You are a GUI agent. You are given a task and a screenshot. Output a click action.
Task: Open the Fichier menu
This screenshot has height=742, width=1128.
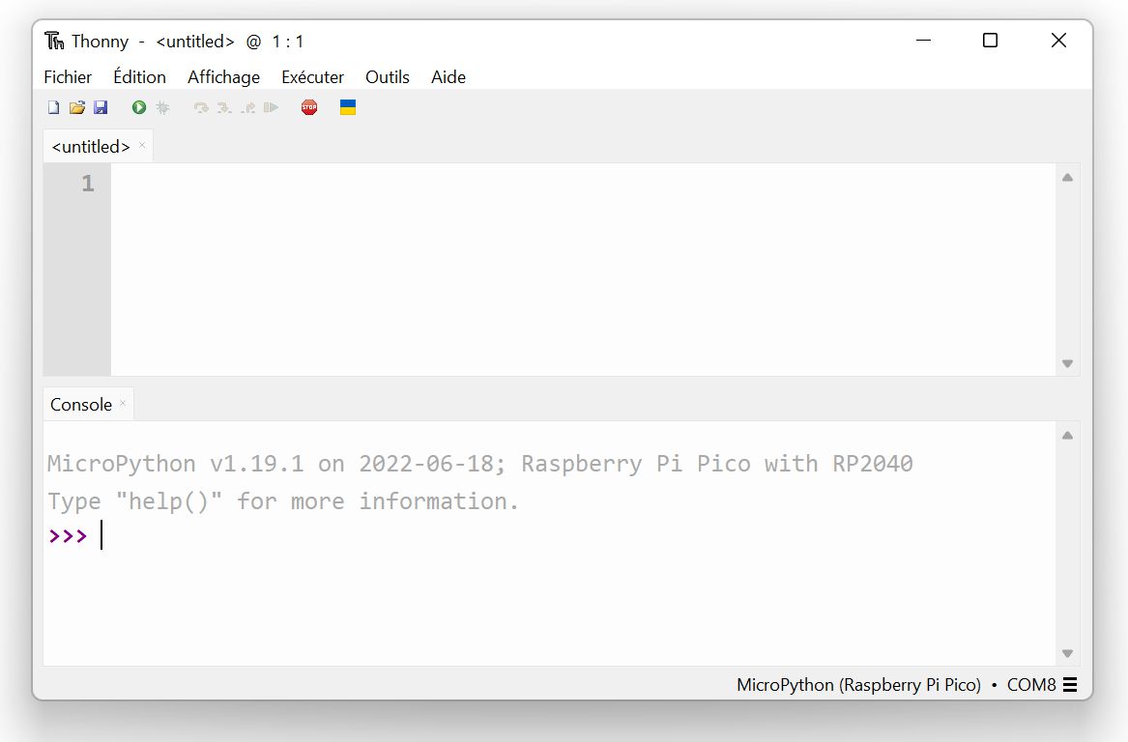[x=68, y=77]
